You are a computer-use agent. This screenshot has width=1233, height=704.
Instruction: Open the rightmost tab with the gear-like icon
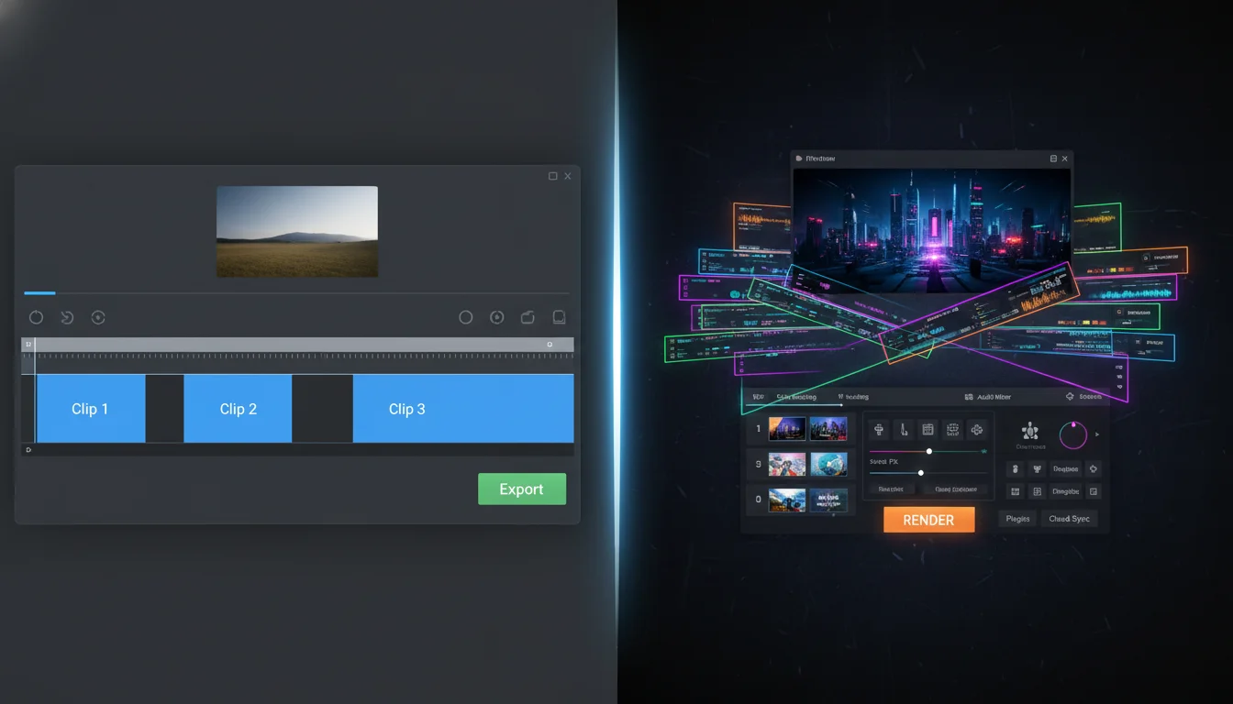(1083, 397)
